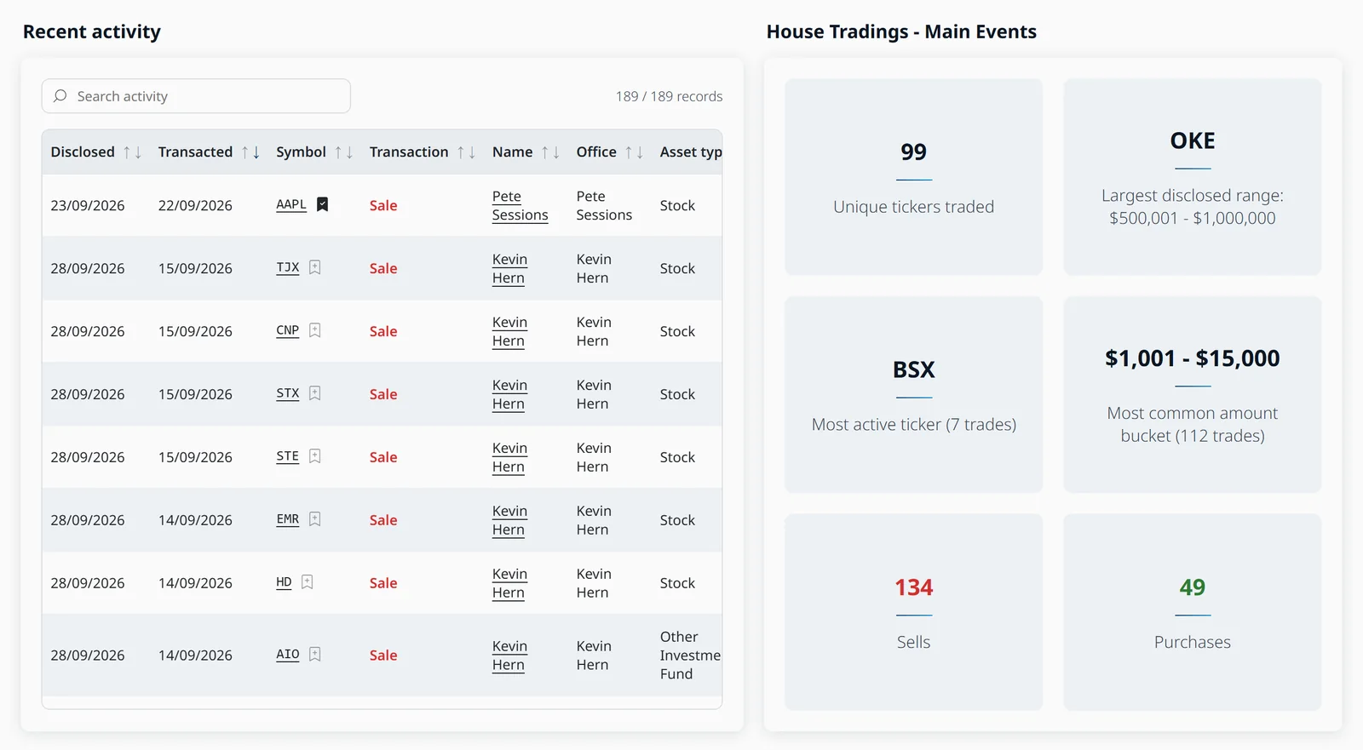The image size is (1363, 750).
Task: Open Kevin Hern's name link in AIO row
Action: (x=509, y=656)
